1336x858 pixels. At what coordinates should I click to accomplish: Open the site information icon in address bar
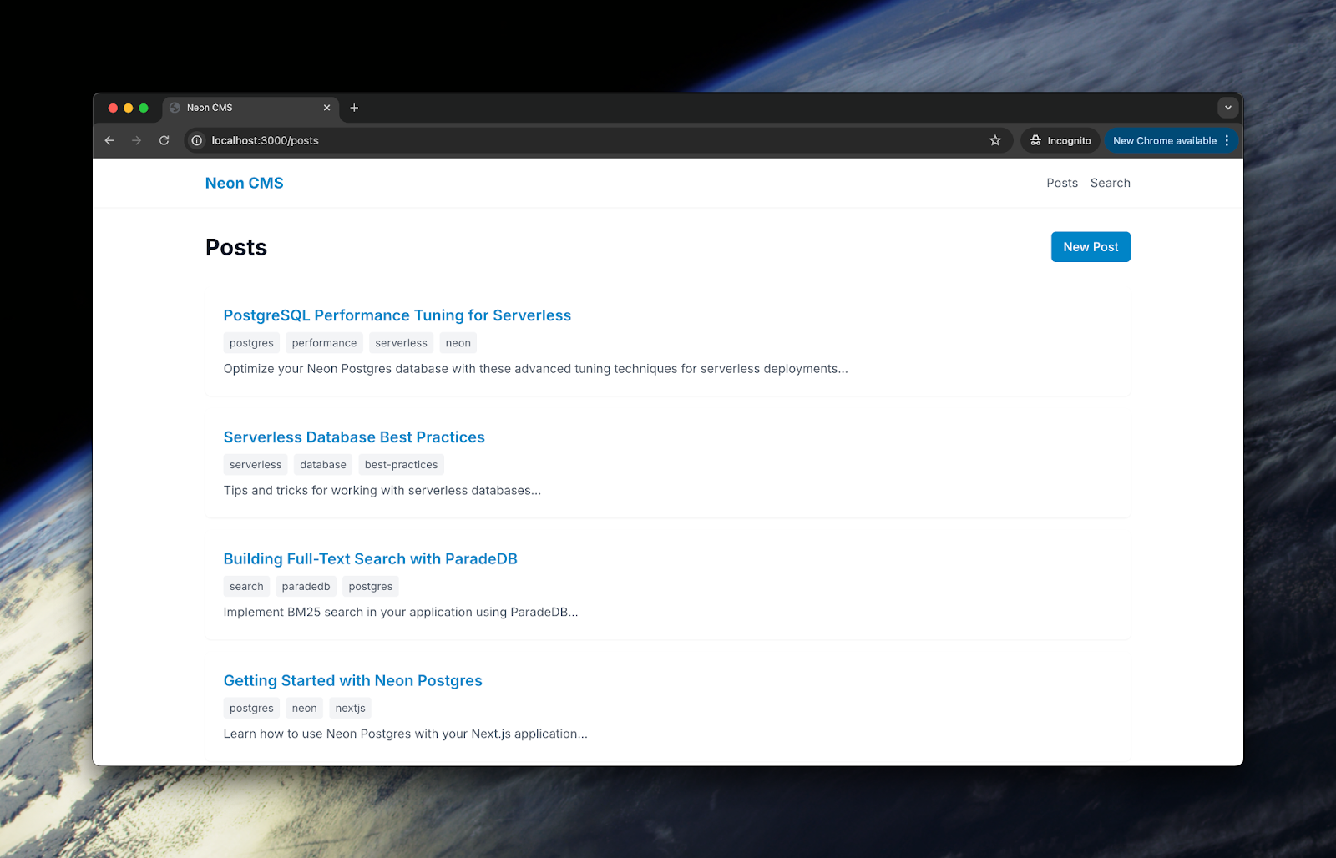(197, 140)
